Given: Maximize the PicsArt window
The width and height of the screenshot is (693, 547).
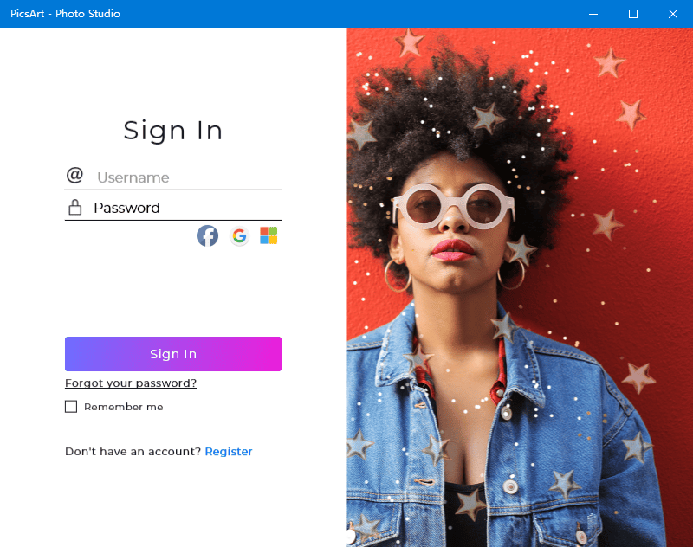Looking at the screenshot, I should 633,14.
